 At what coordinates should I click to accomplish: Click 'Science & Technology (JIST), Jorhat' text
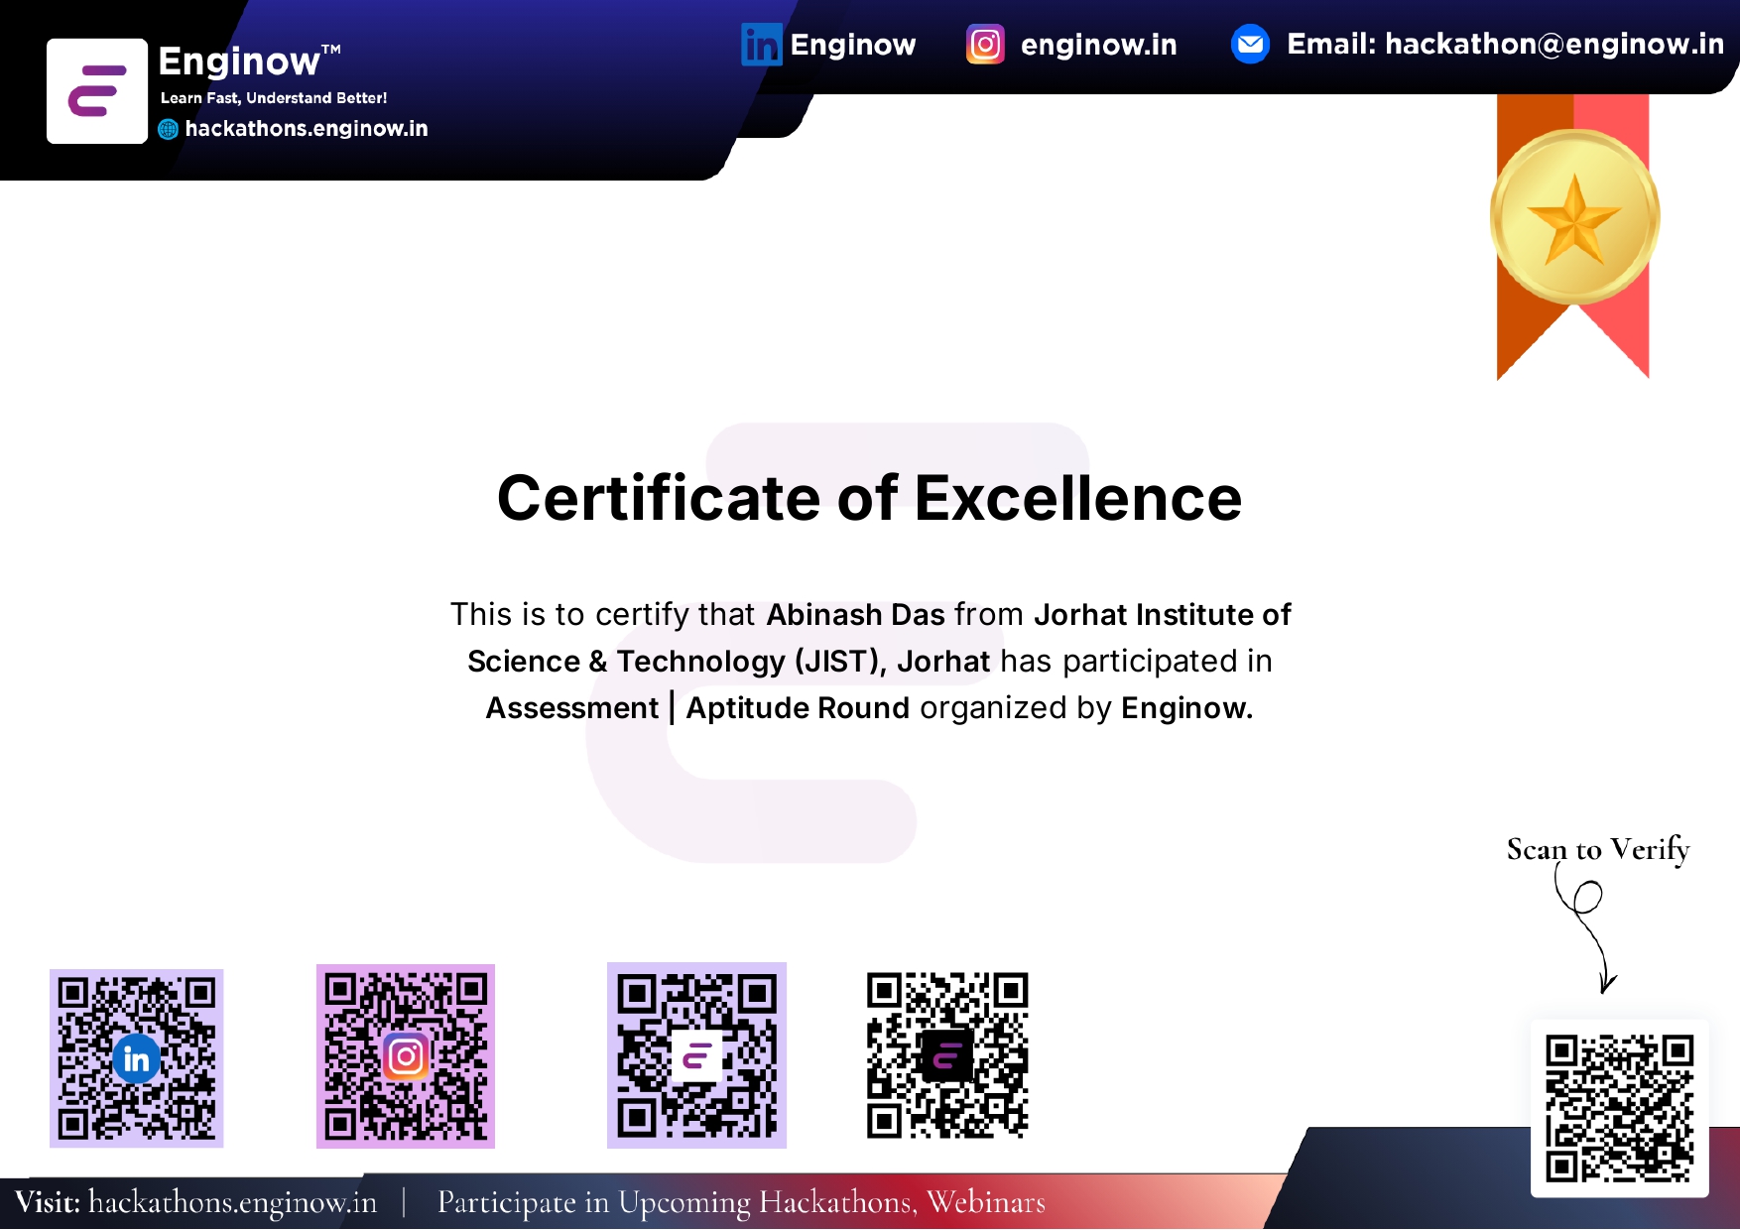pyautogui.click(x=729, y=662)
